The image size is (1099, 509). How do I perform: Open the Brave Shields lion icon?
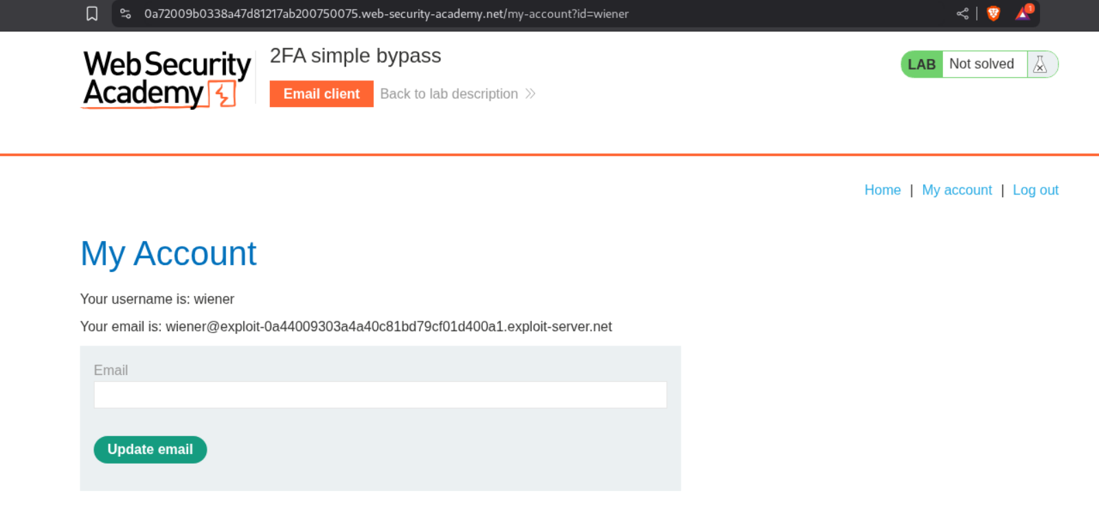tap(993, 14)
